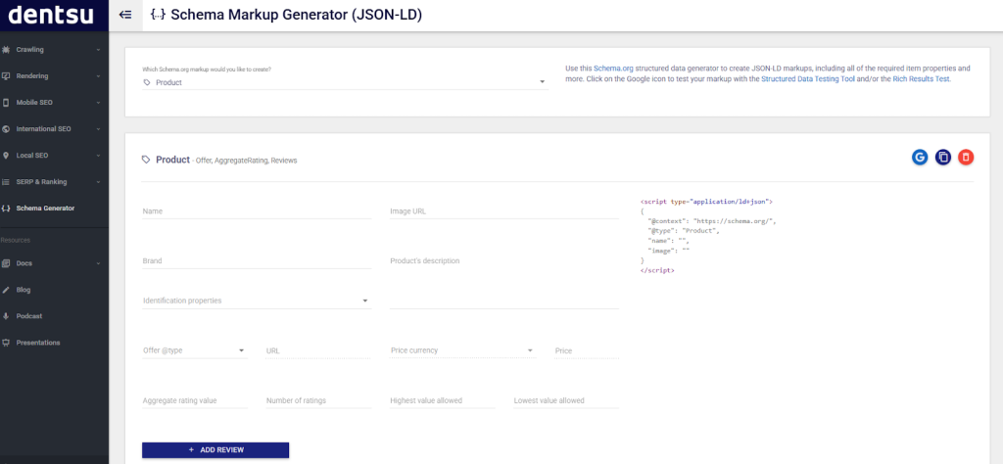Open the Price currency dropdown

(462, 350)
